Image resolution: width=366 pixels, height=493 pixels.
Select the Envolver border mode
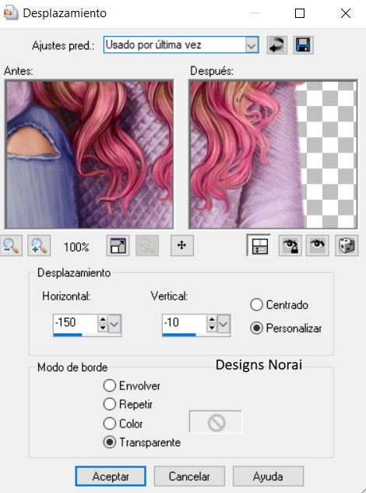(110, 385)
